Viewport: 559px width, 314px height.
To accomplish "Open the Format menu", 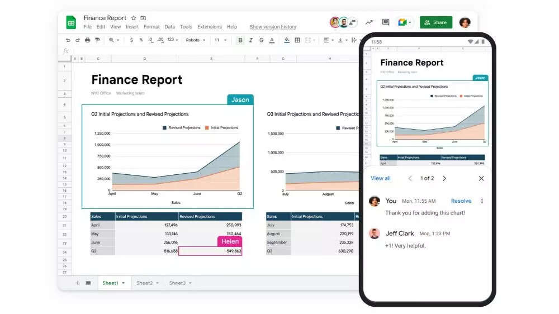I will click(151, 27).
